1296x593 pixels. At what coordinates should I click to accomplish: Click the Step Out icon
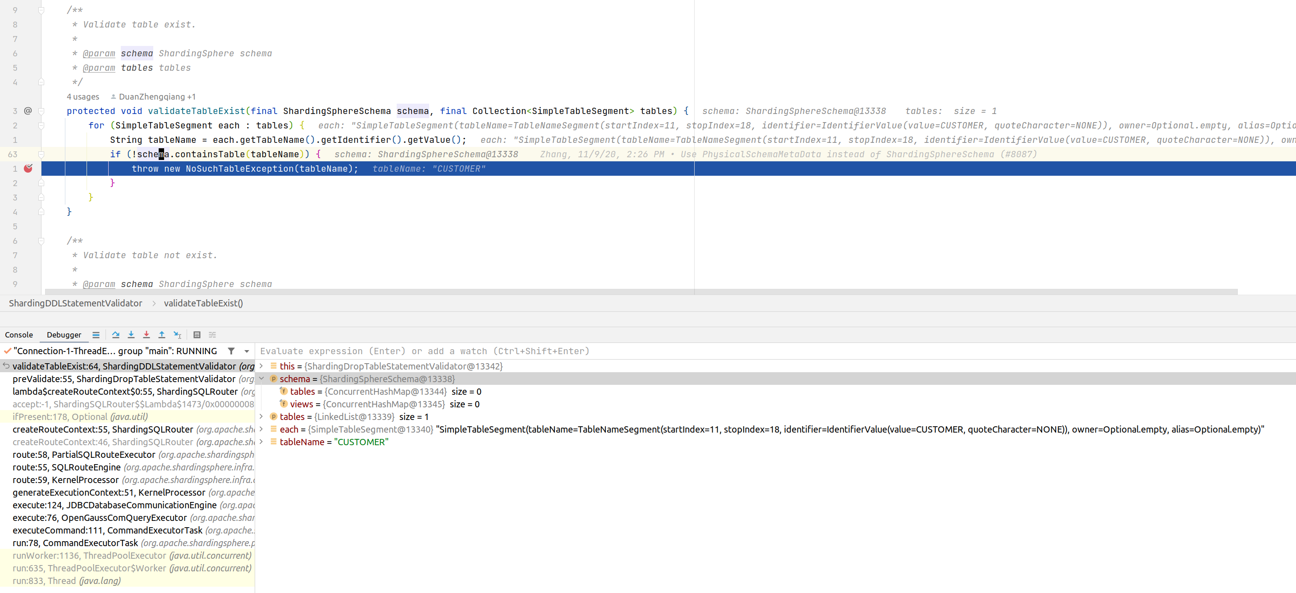pyautogui.click(x=161, y=334)
